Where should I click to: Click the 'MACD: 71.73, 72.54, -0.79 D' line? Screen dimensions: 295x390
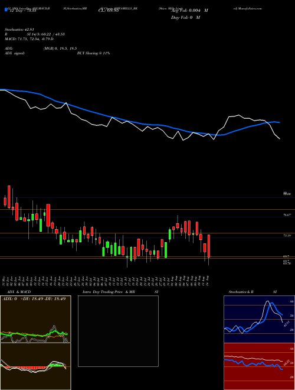(x=29, y=39)
